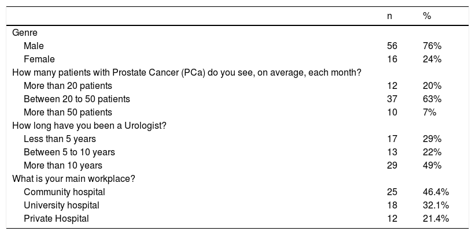Select the 63% value in patients section

[432, 99]
